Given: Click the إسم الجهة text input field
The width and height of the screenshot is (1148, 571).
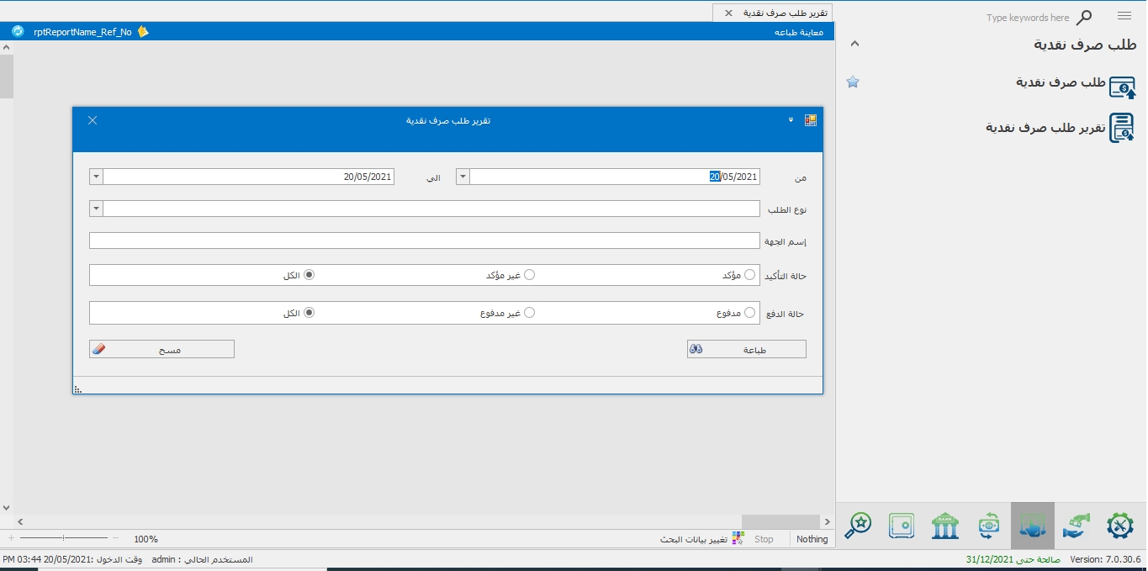Looking at the screenshot, I should (x=424, y=241).
